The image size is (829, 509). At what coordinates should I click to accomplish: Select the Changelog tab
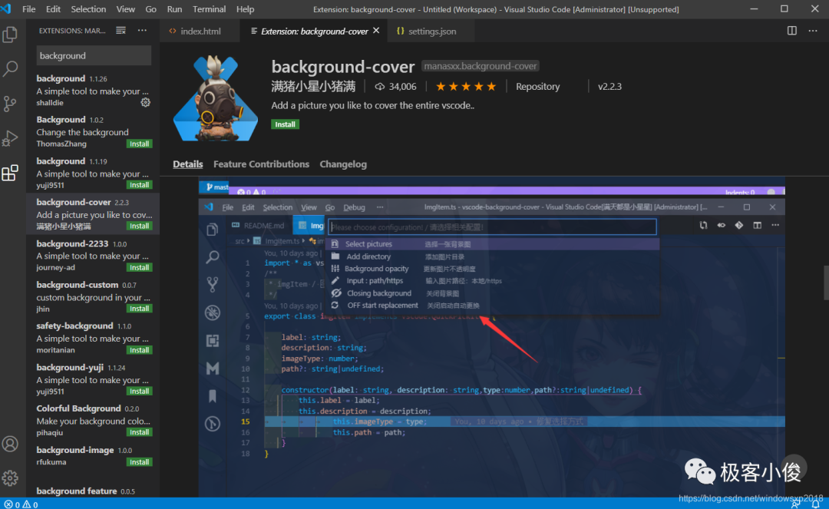tap(343, 164)
